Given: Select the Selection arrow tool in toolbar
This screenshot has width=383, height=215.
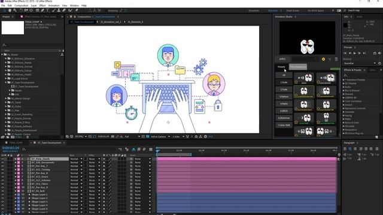Looking at the screenshot, I should click(4, 11).
